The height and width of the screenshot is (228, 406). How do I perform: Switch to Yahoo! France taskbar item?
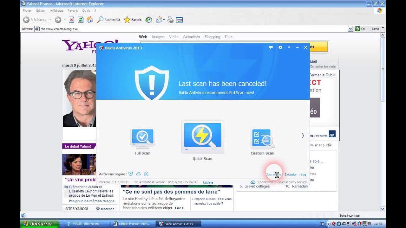132,224
